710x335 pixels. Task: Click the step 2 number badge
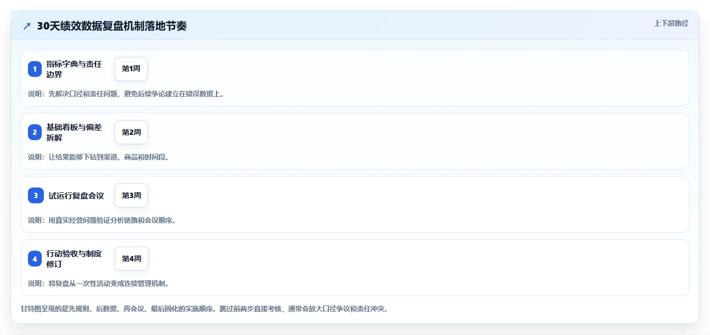click(x=35, y=132)
